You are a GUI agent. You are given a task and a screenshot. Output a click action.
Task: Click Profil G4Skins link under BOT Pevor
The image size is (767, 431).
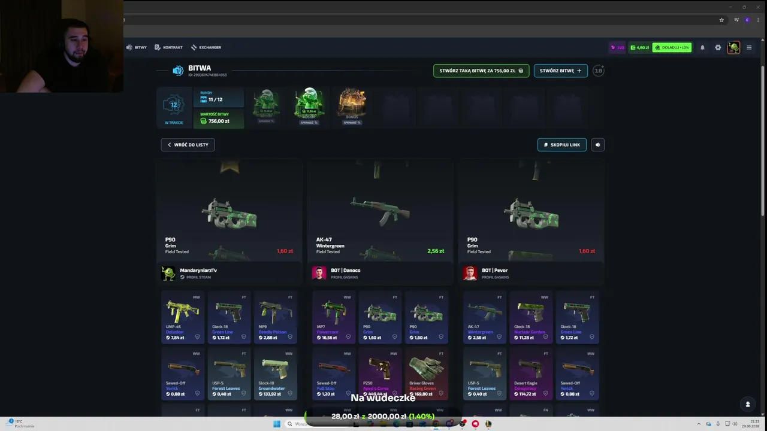(x=495, y=277)
